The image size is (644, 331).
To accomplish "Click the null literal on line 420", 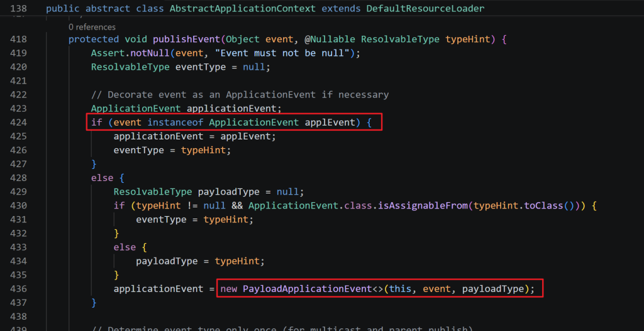I will coord(254,67).
